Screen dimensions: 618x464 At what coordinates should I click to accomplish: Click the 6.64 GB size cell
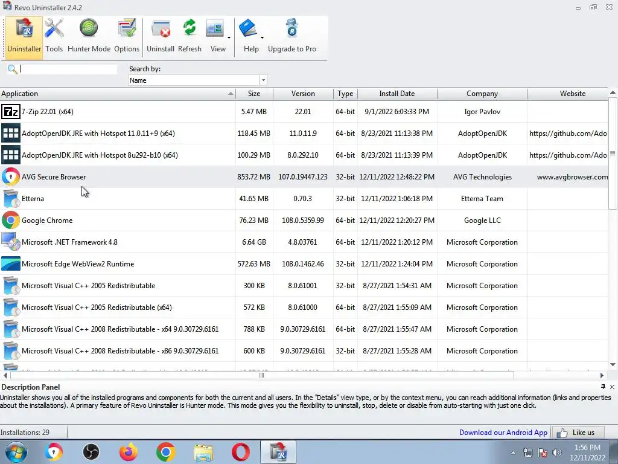[x=254, y=242]
